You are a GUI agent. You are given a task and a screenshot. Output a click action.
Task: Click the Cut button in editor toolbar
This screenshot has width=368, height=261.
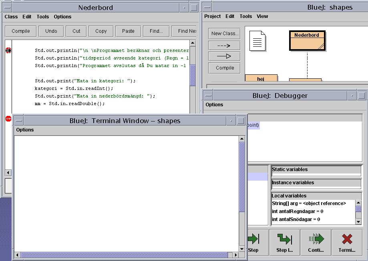pyautogui.click(x=76, y=31)
